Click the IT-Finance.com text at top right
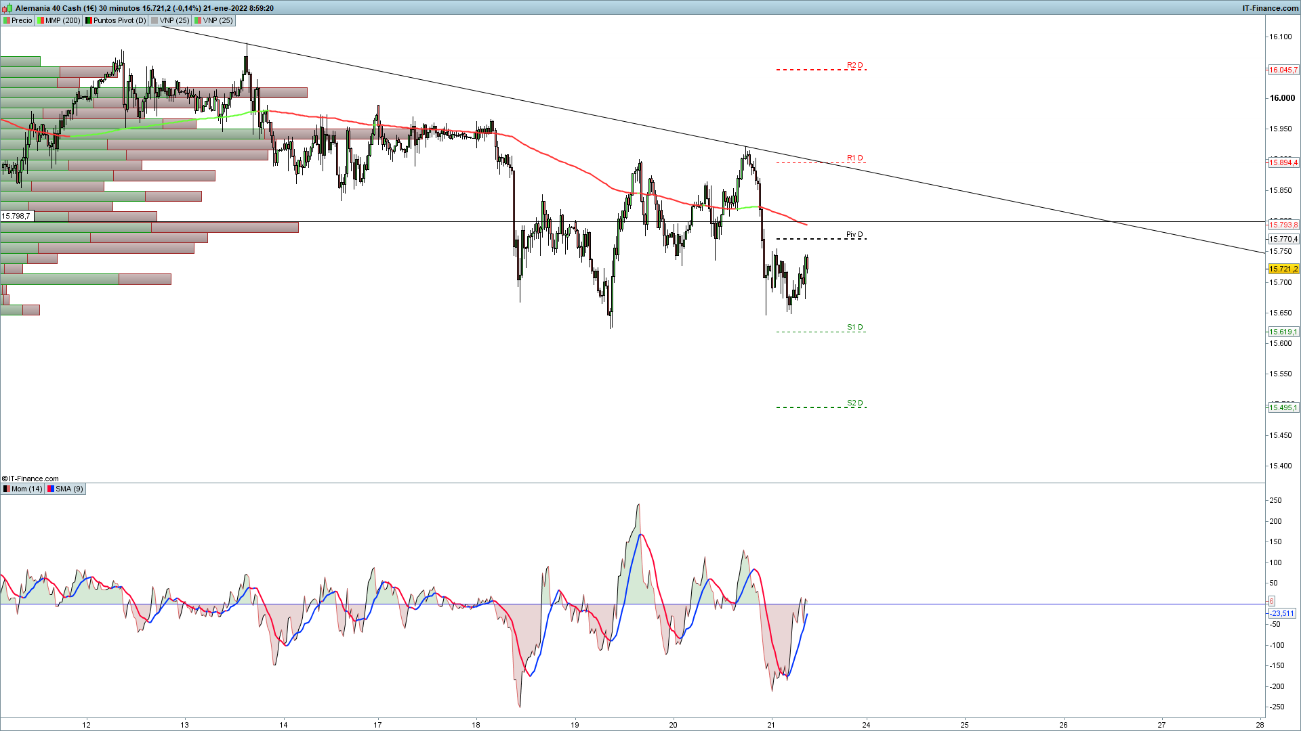This screenshot has width=1301, height=731. 1270,8
